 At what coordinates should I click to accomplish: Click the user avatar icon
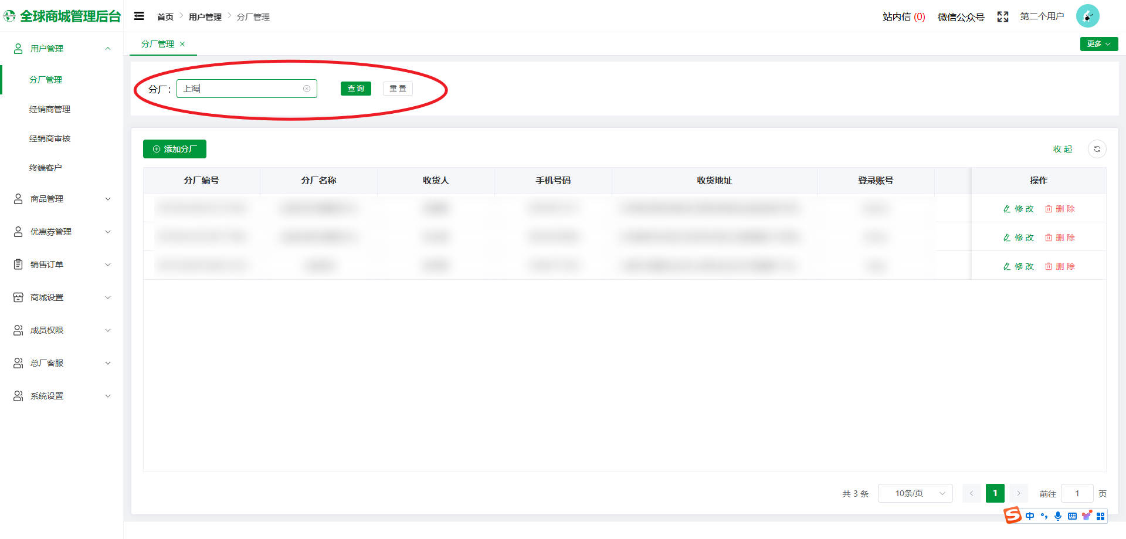1087,16
